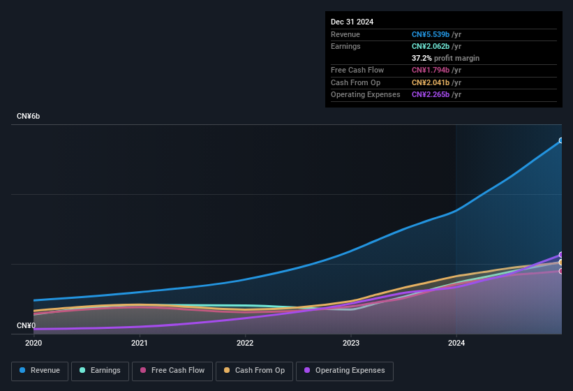Click the Operating Expenses tooltip label
Viewport: 573px width, 391px height.
tap(366, 94)
